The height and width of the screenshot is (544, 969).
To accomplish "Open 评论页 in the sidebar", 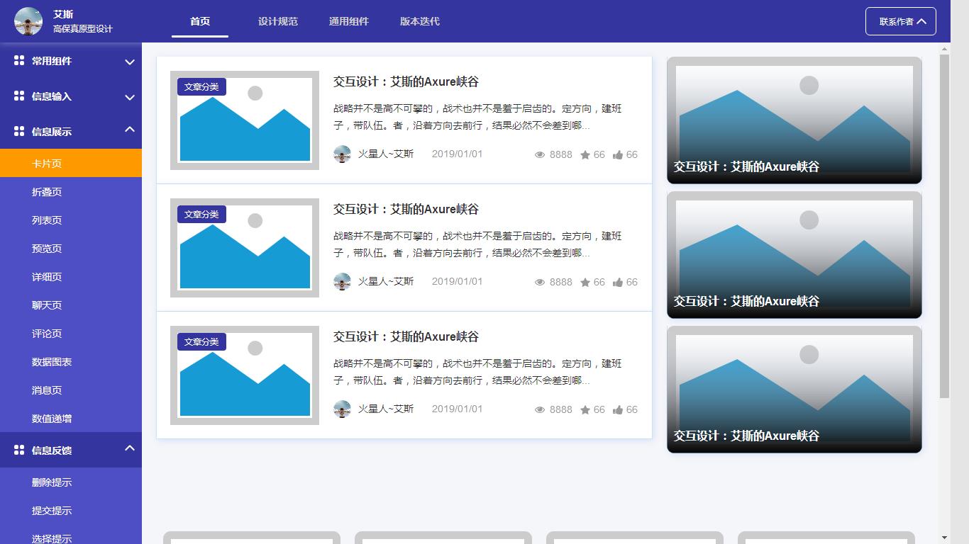I will point(71,334).
